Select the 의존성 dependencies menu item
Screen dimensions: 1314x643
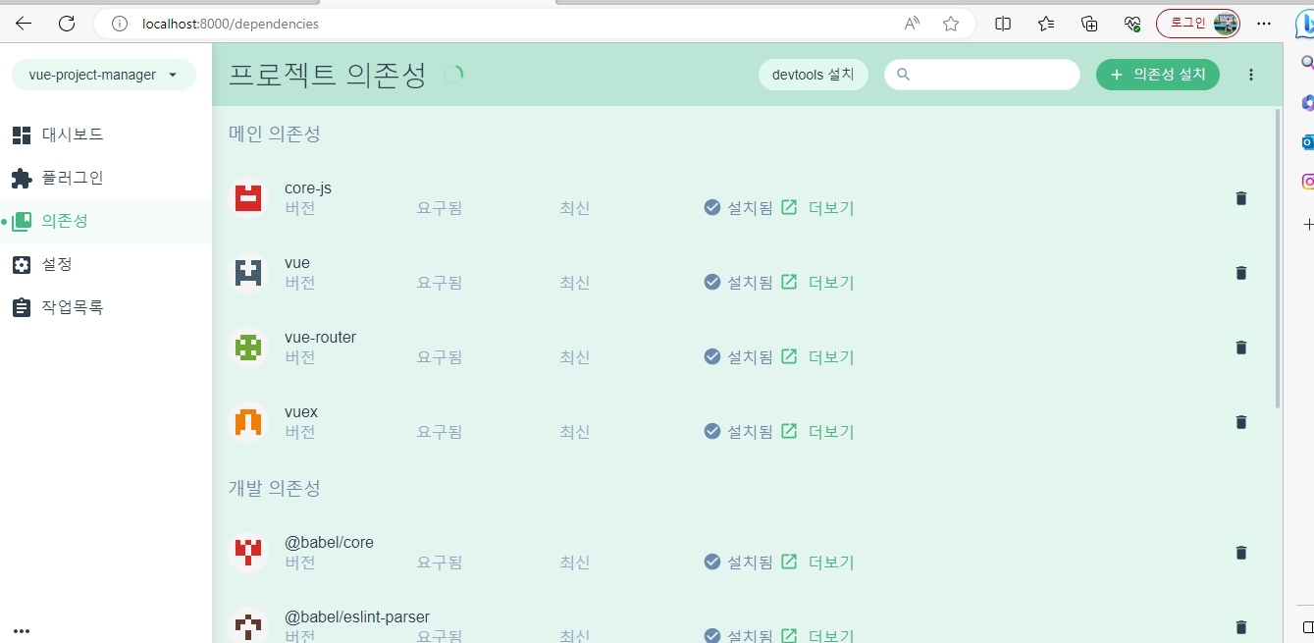pyautogui.click(x=106, y=221)
